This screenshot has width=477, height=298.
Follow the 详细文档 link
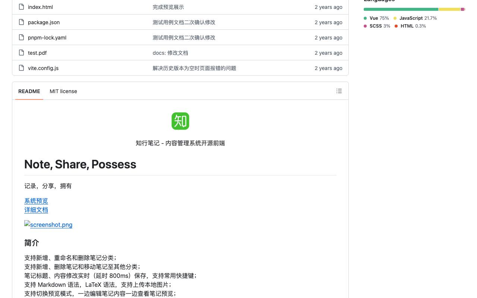click(36, 210)
